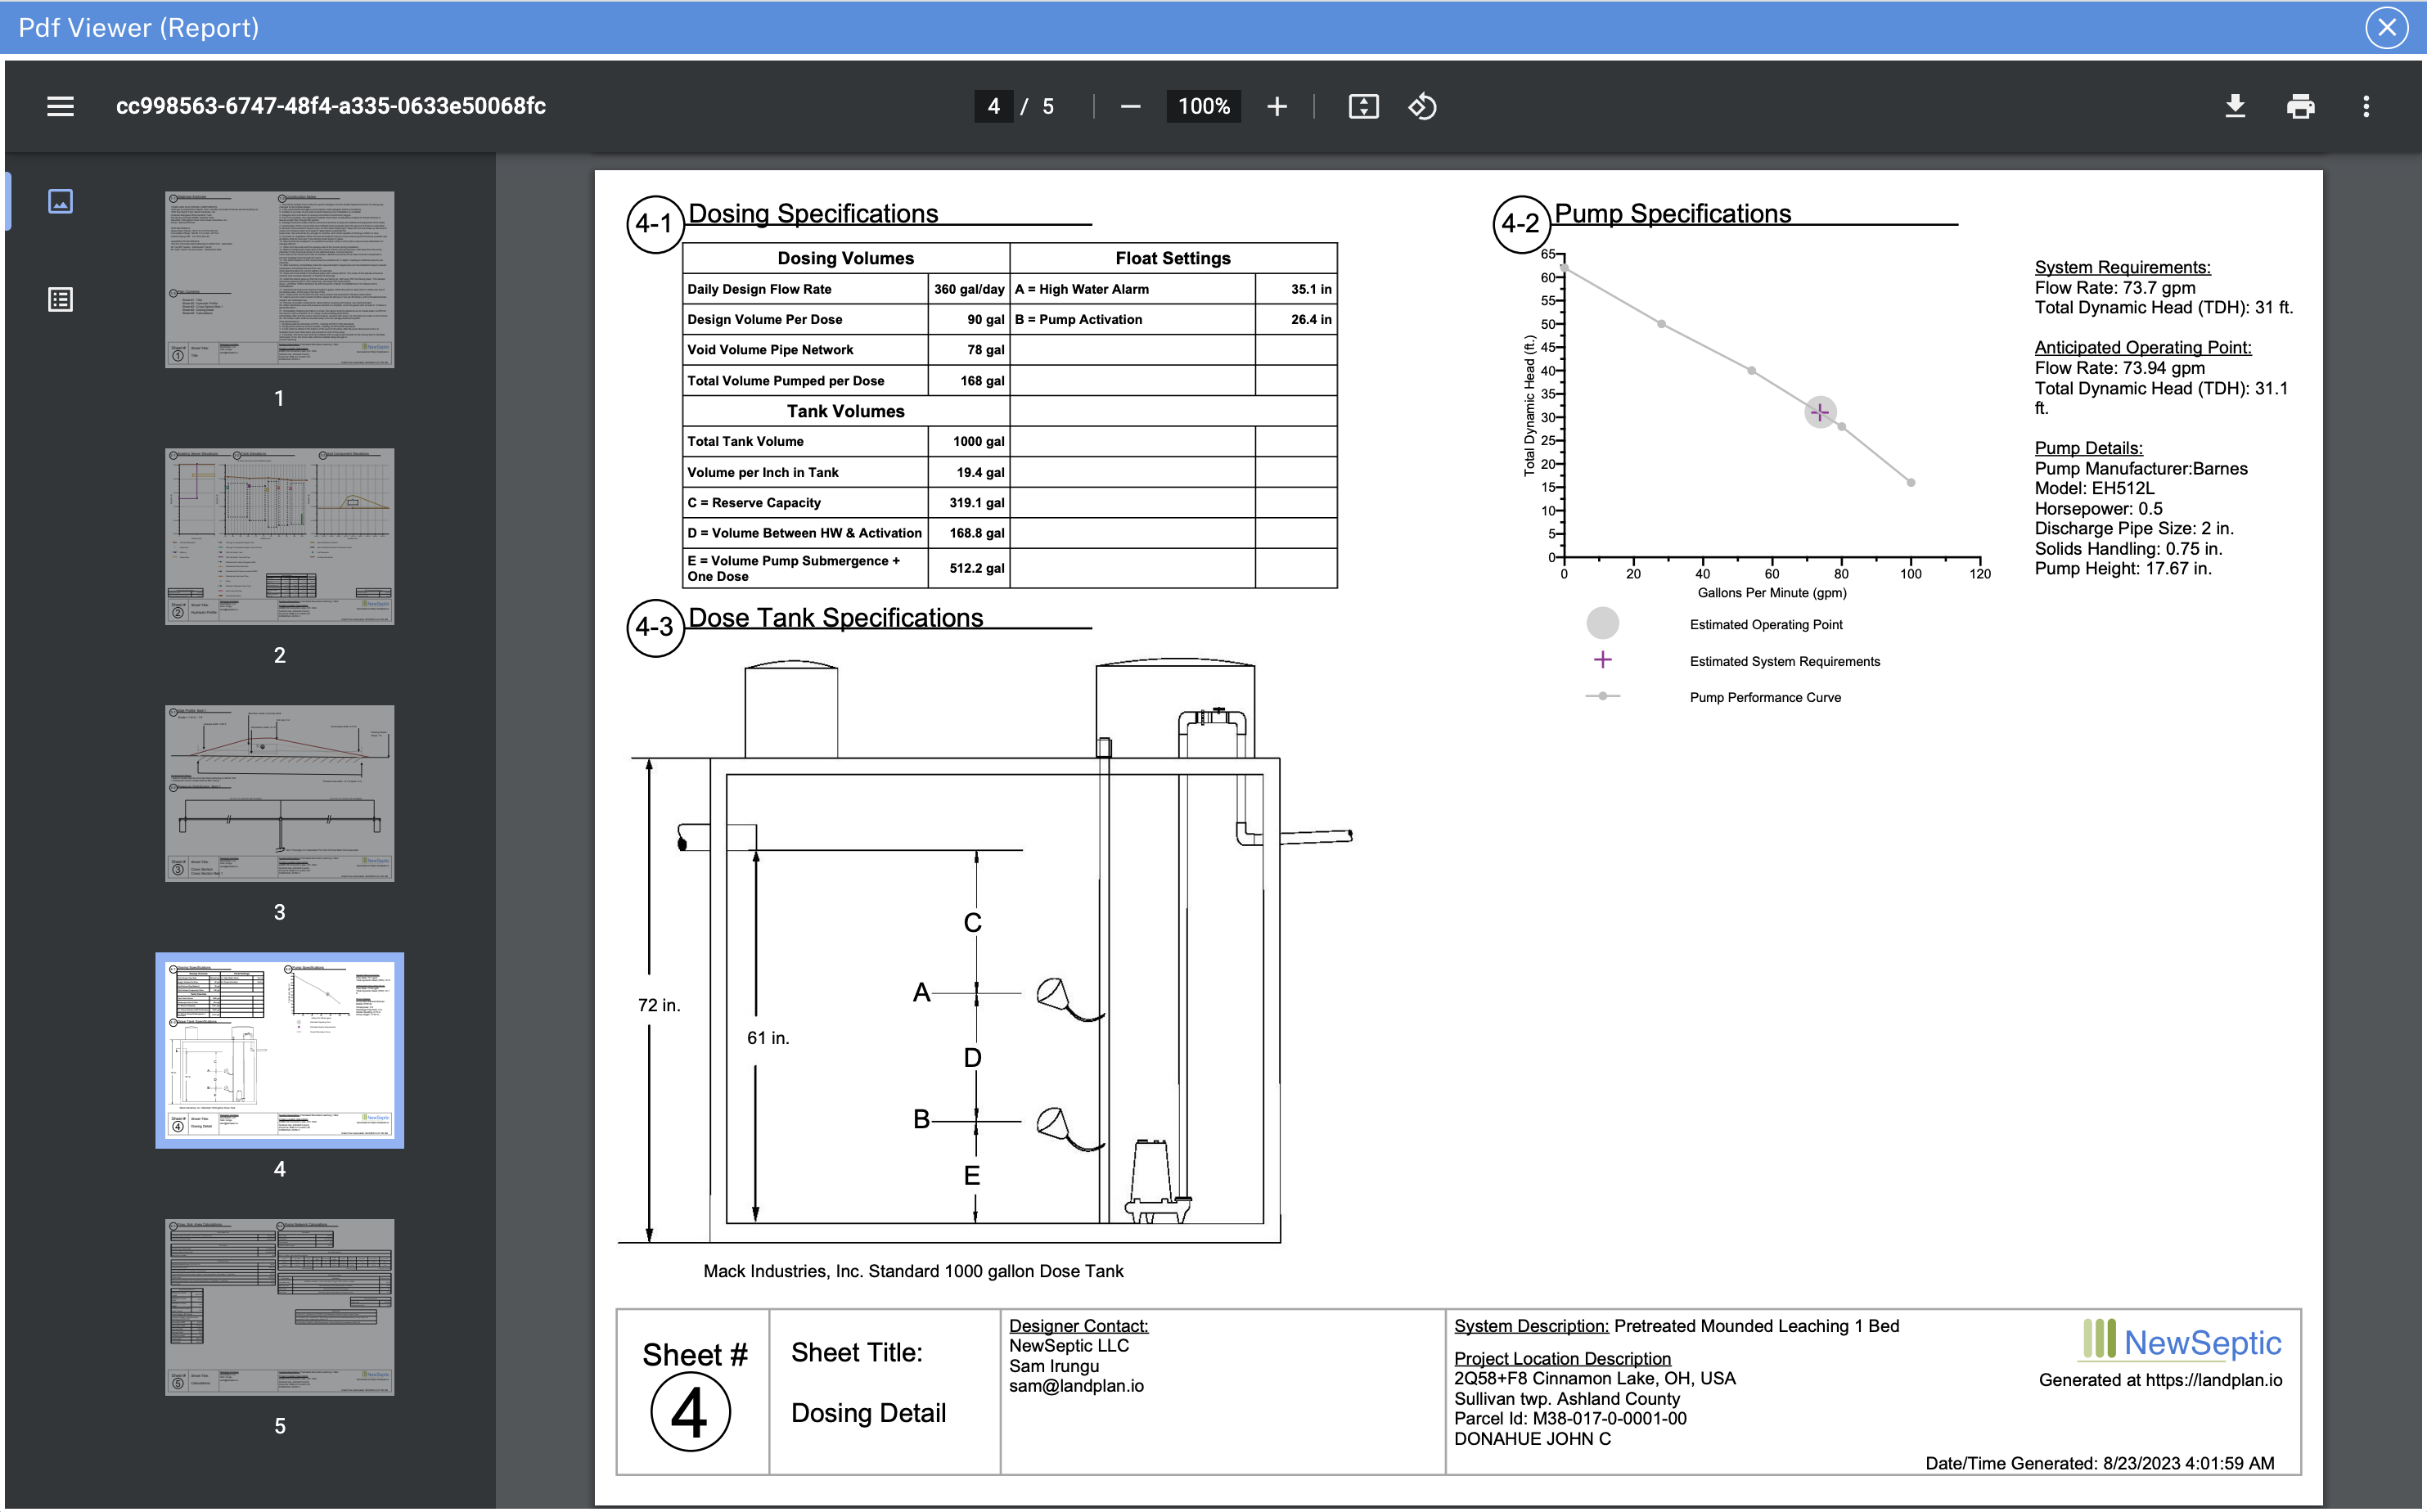
Task: Select page 5 thumbnail
Action: pyautogui.click(x=279, y=1306)
